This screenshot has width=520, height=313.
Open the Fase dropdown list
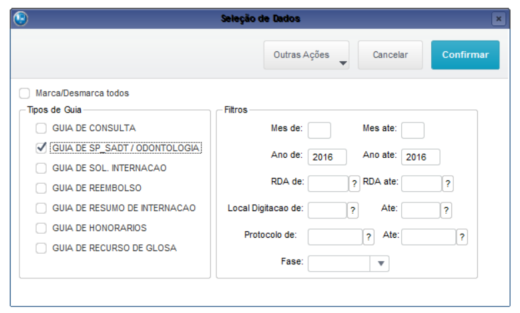[x=380, y=263]
